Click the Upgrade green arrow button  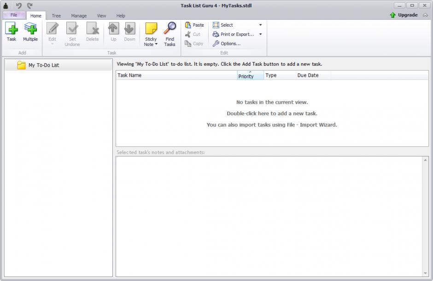[x=404, y=15]
